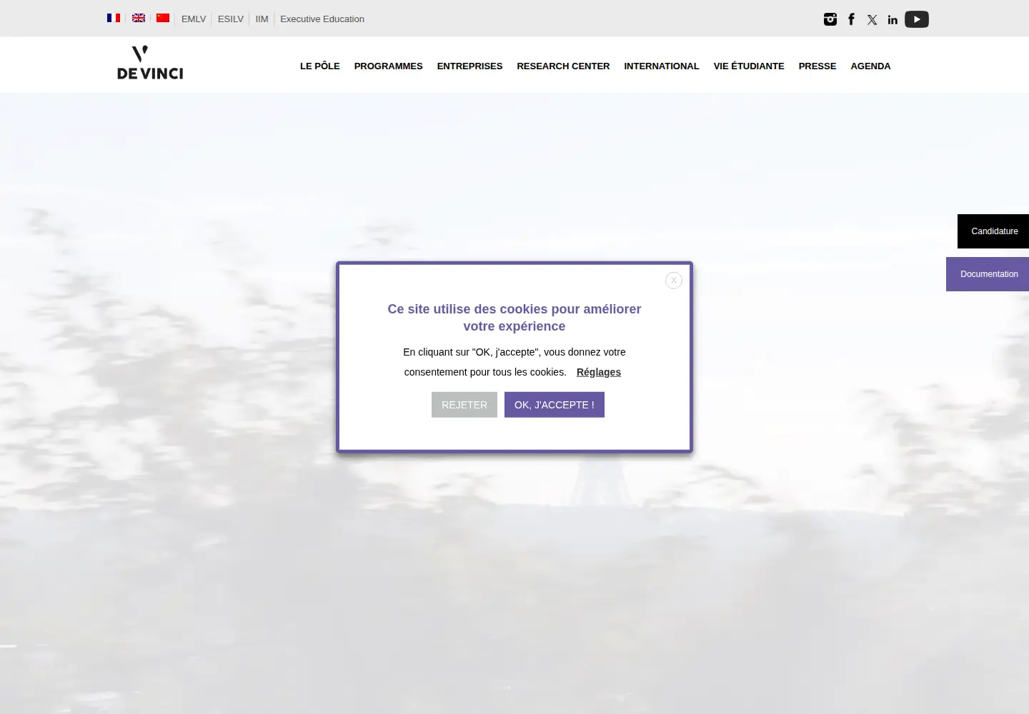
Task: Open the International menu
Action: 662,66
